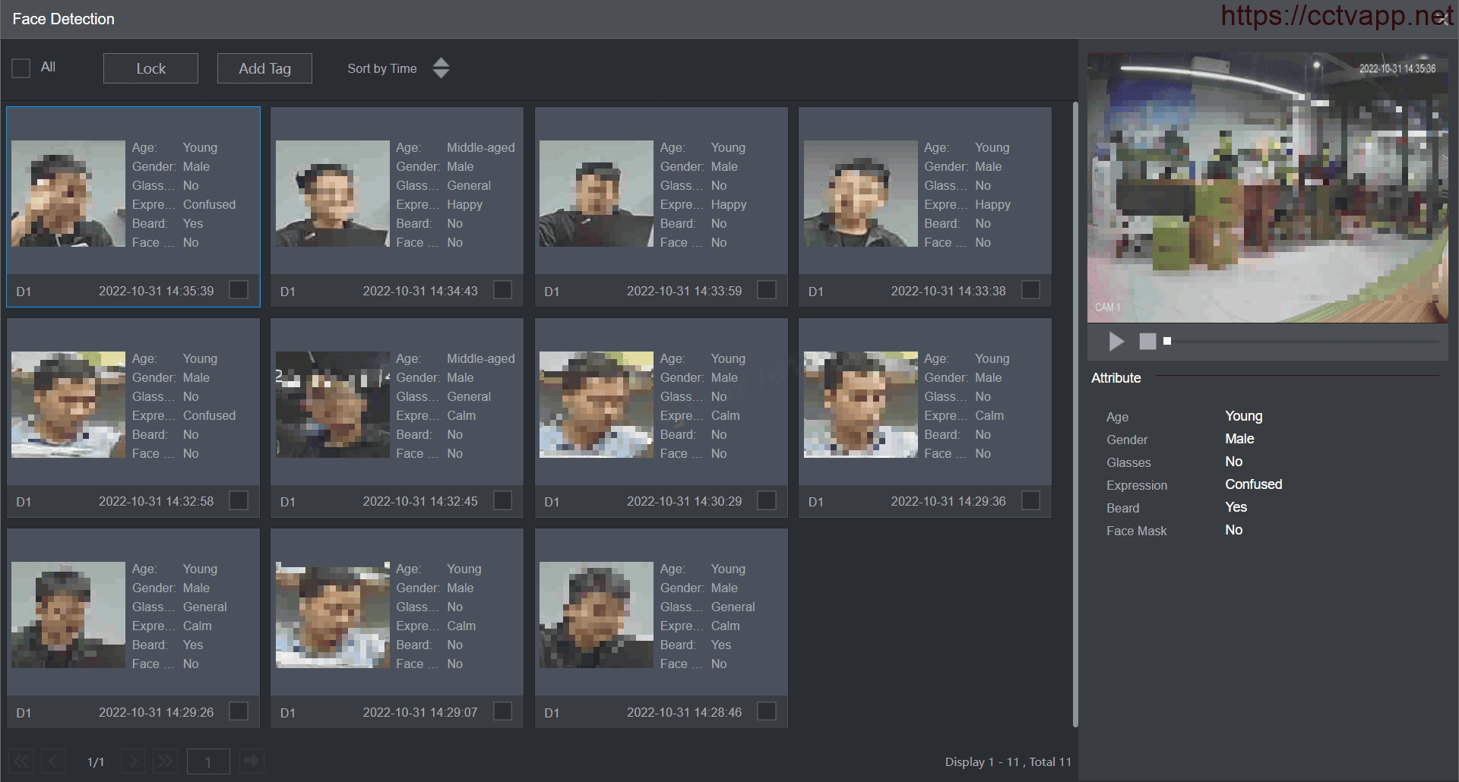
Task: Jump to the last results page
Action: pos(165,761)
